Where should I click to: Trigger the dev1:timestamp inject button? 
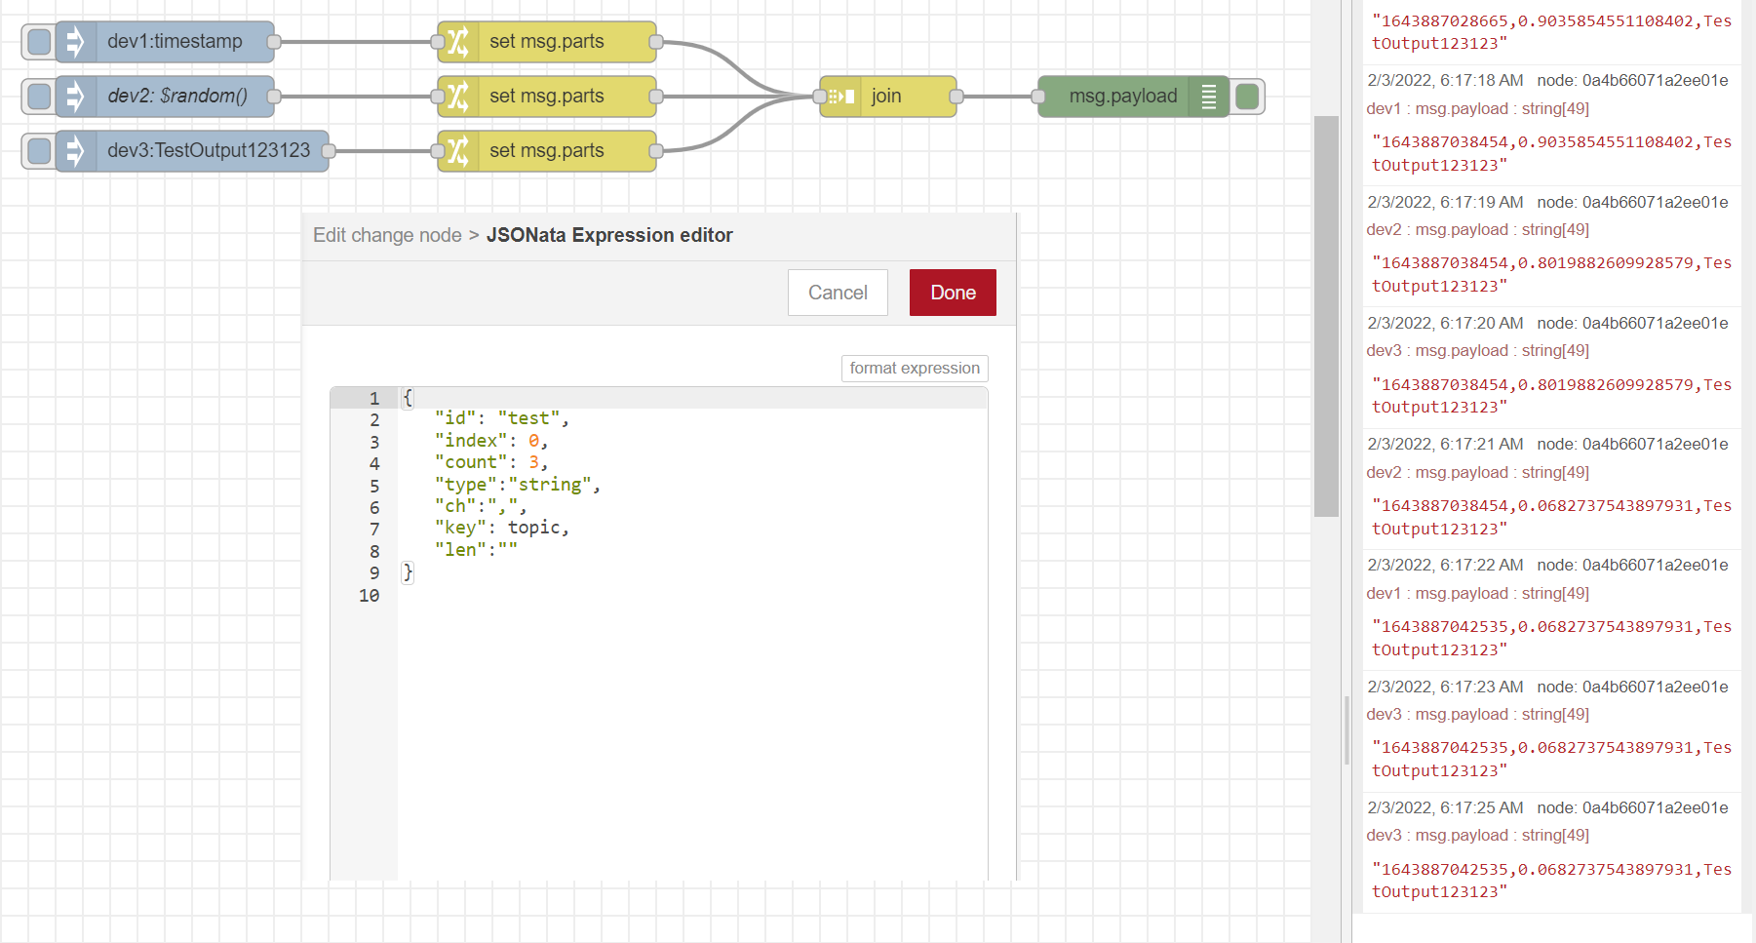point(39,42)
